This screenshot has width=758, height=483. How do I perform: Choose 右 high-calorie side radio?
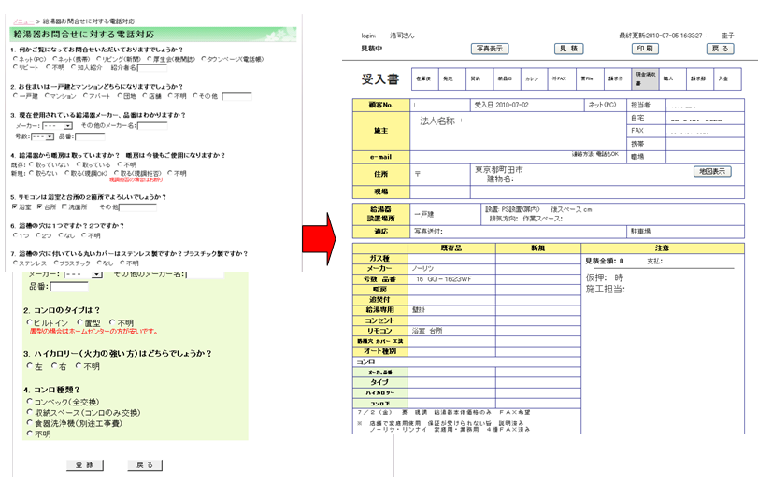pos(54,366)
